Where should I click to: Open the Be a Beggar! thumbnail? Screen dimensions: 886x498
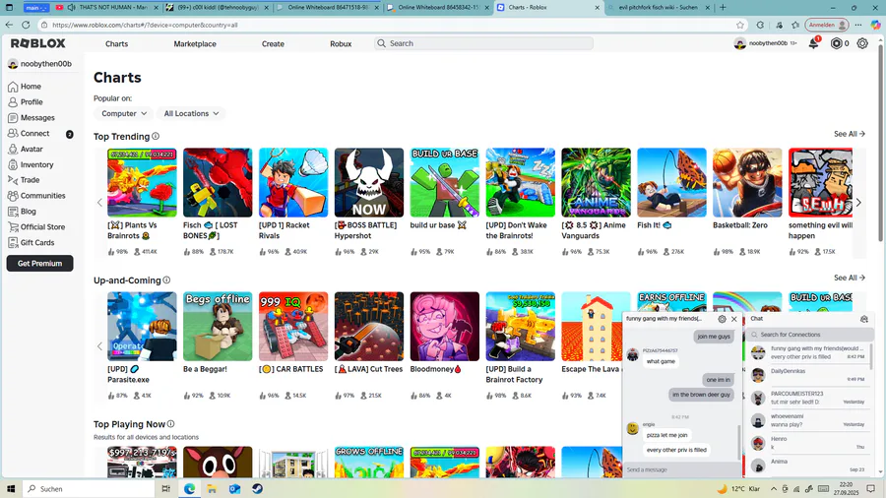pyautogui.click(x=218, y=327)
